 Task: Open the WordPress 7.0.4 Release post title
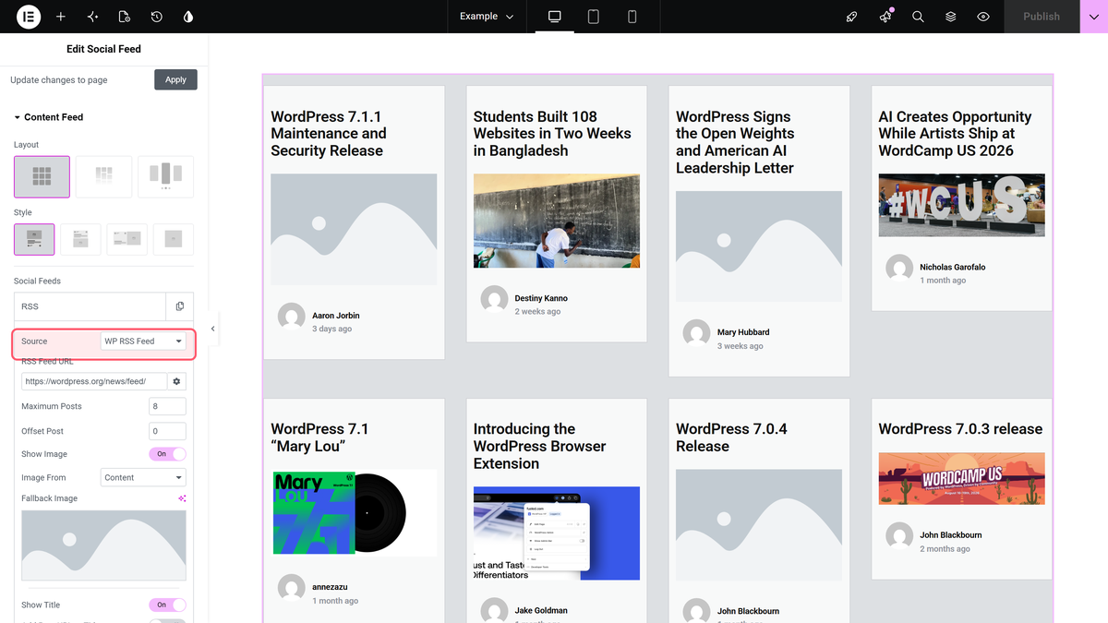pos(731,437)
